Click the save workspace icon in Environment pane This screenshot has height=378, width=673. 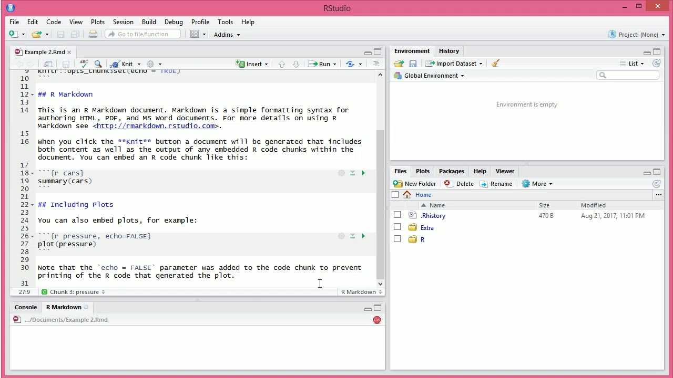coord(413,64)
